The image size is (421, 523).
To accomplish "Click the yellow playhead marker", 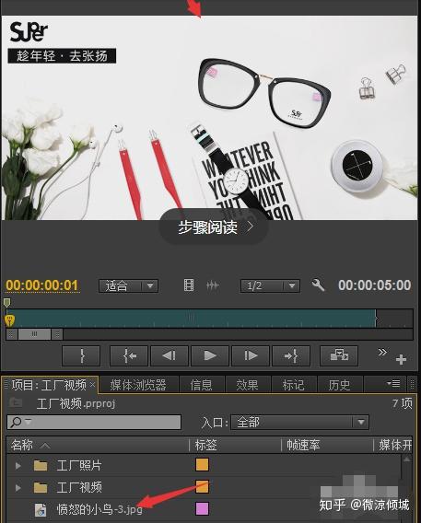I will [10, 320].
